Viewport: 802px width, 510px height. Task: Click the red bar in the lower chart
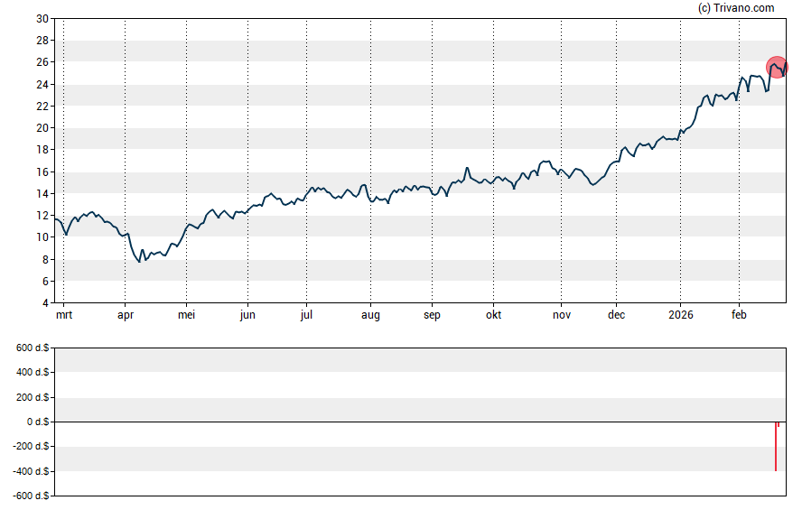coord(776,446)
